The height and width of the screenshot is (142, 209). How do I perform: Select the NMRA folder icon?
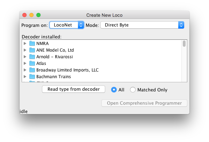click(32, 43)
